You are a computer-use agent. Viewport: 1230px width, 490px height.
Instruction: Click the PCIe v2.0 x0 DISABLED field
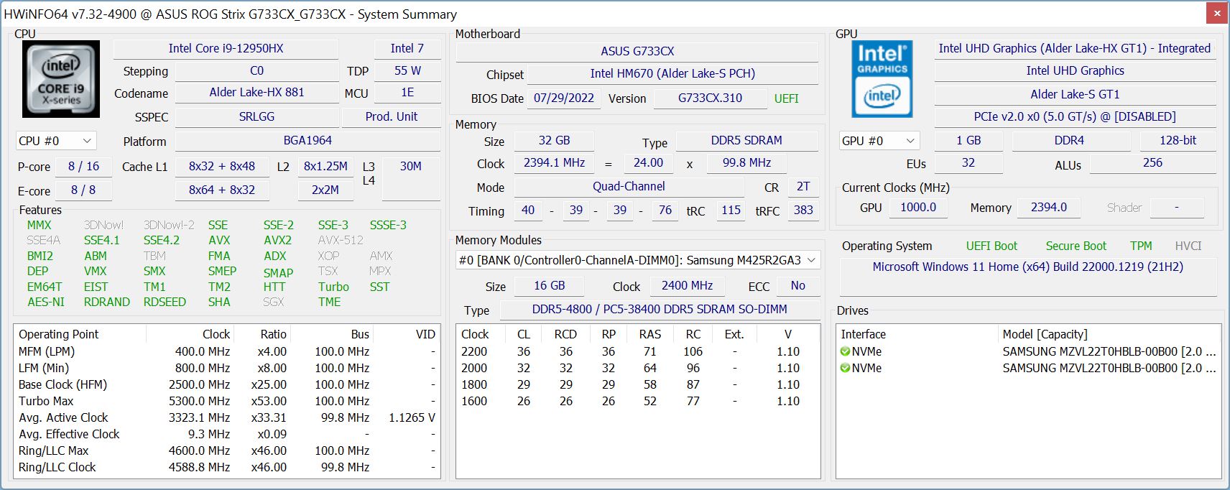point(1075,116)
